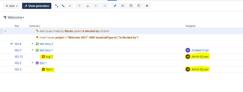The width and height of the screenshot is (243, 92).
Task: Open the bug 1 summary link
Action: (x=49, y=57)
